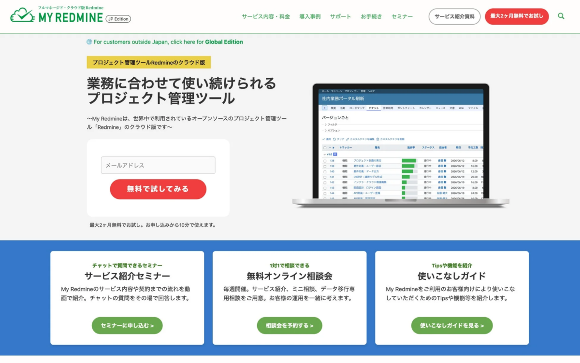Click the red 最大2ヶ月無料でお試し header button
The height and width of the screenshot is (363, 580).
[517, 16]
